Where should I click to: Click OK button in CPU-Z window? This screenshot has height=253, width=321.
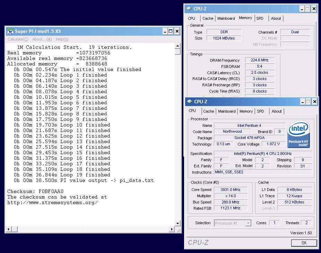[x=304, y=243]
